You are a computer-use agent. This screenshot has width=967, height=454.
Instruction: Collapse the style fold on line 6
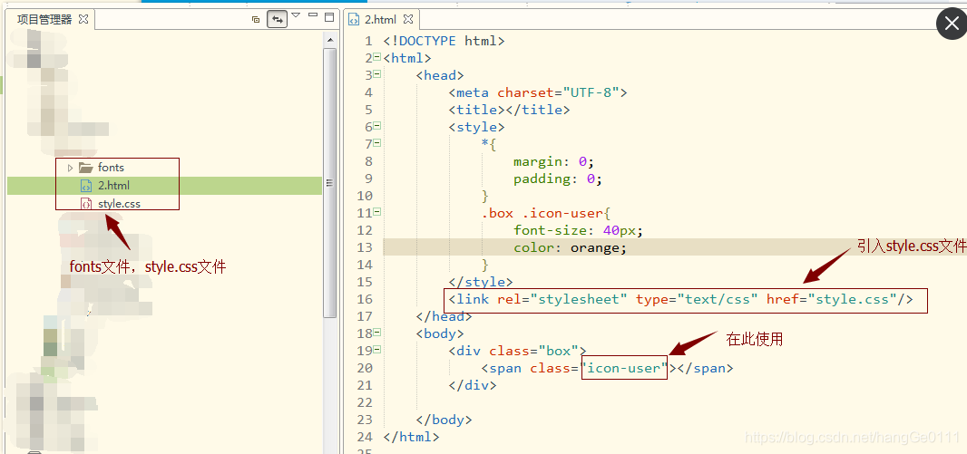click(x=376, y=126)
